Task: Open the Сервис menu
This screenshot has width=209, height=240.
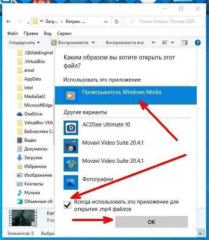Action: coord(64,34)
